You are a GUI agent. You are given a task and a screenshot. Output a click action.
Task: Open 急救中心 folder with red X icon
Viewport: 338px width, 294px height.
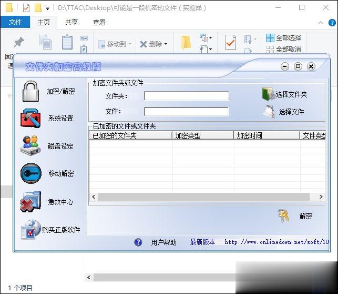(x=30, y=202)
